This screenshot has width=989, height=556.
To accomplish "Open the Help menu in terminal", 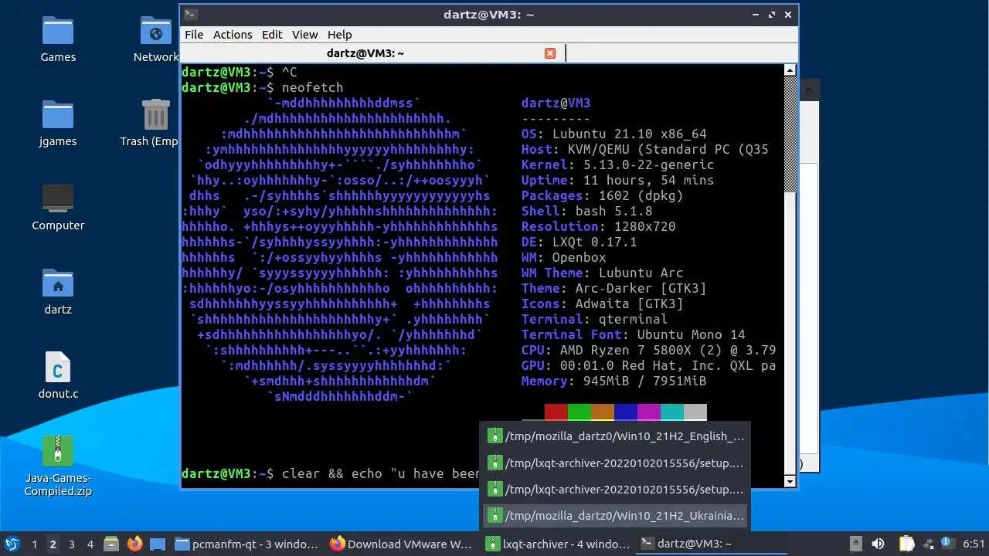I will (x=339, y=35).
